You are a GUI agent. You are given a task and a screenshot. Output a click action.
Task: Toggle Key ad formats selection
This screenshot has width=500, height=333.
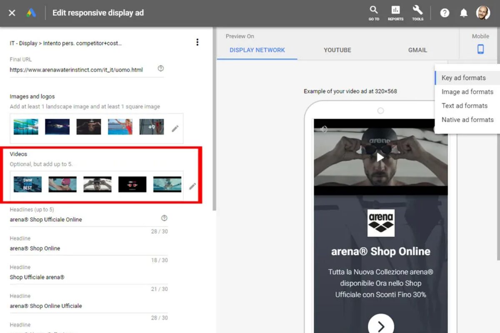[463, 78]
